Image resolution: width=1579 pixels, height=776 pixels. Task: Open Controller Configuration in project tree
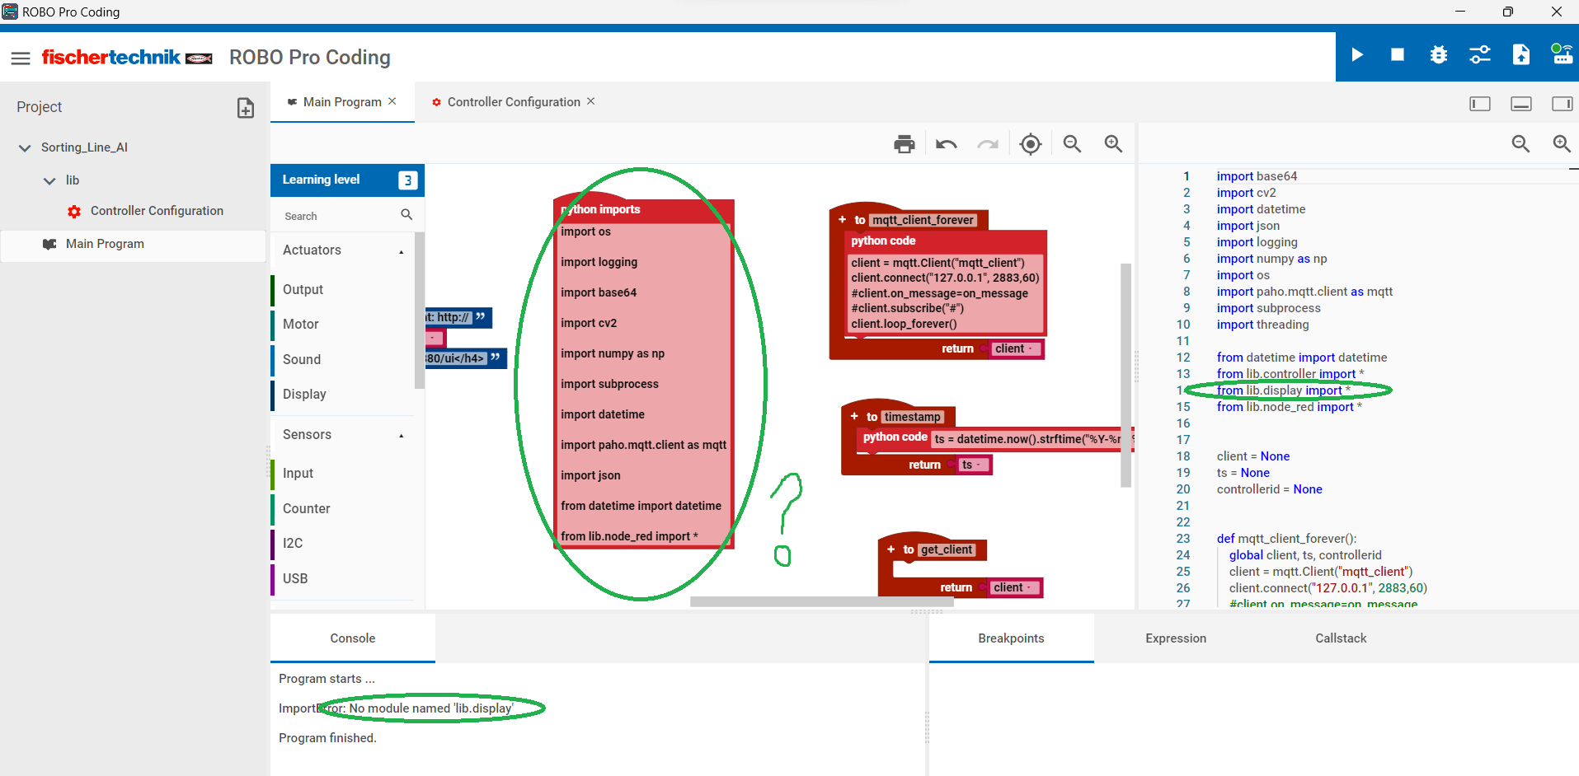pos(157,211)
